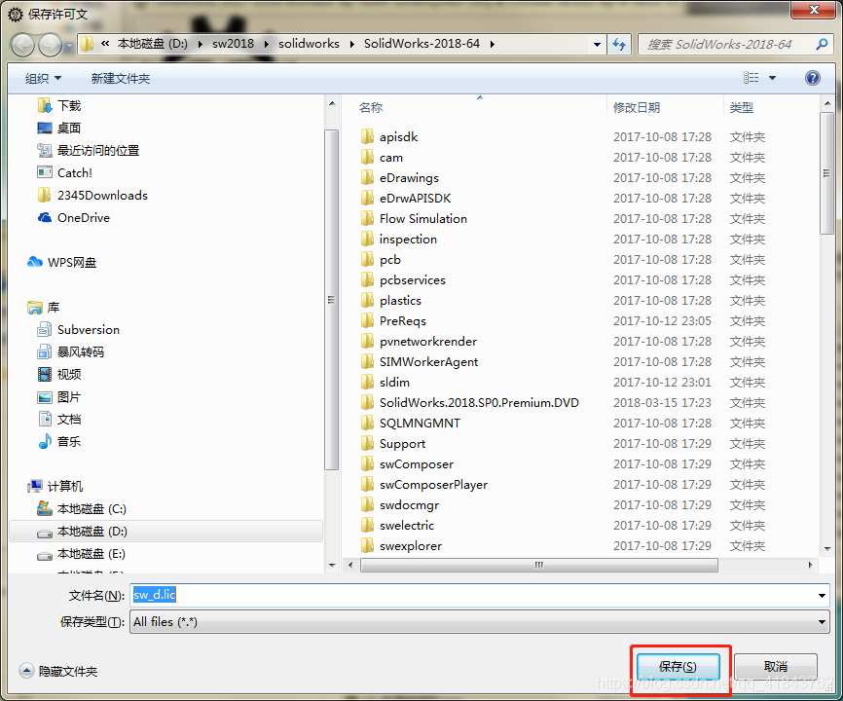This screenshot has width=843, height=701.
Task: Select the Flow Simulation folder
Action: pos(414,219)
